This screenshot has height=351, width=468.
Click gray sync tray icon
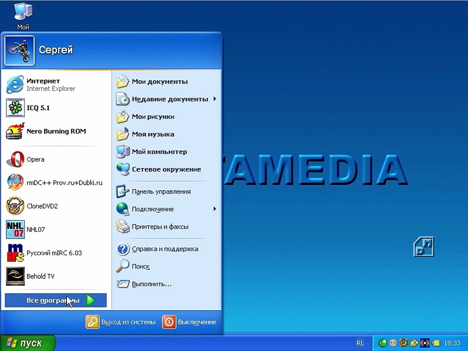point(393,343)
